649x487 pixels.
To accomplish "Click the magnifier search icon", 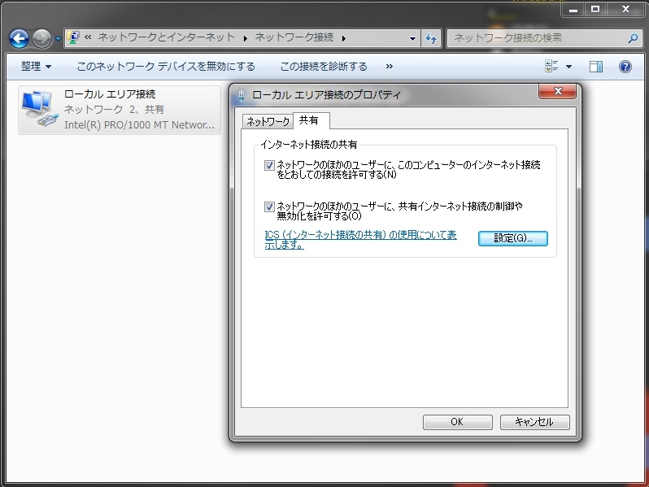I will click(634, 38).
